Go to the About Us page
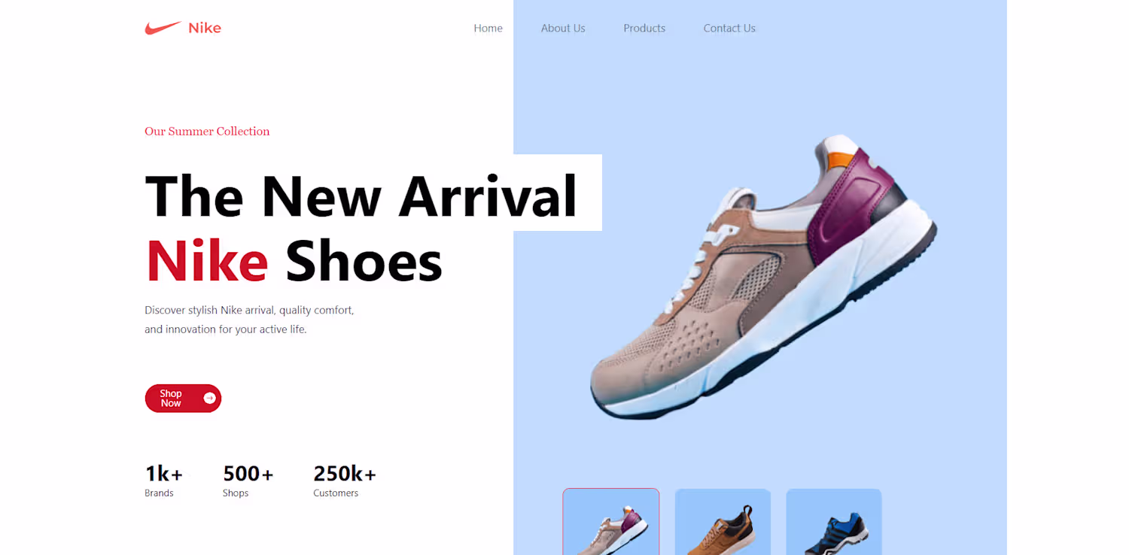The height and width of the screenshot is (555, 1129). point(563,28)
